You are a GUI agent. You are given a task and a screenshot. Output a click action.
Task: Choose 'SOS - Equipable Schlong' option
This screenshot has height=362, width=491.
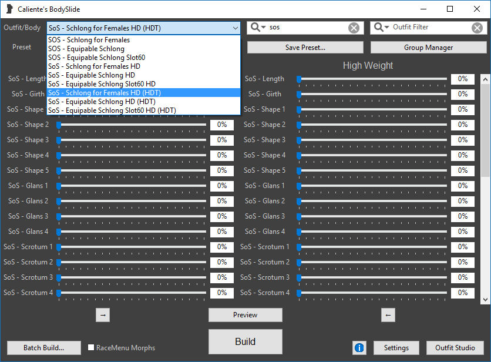pos(144,49)
